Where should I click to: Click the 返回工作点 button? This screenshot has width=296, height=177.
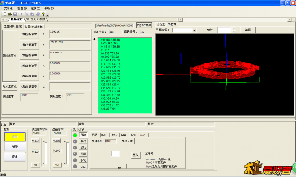pos(9,87)
